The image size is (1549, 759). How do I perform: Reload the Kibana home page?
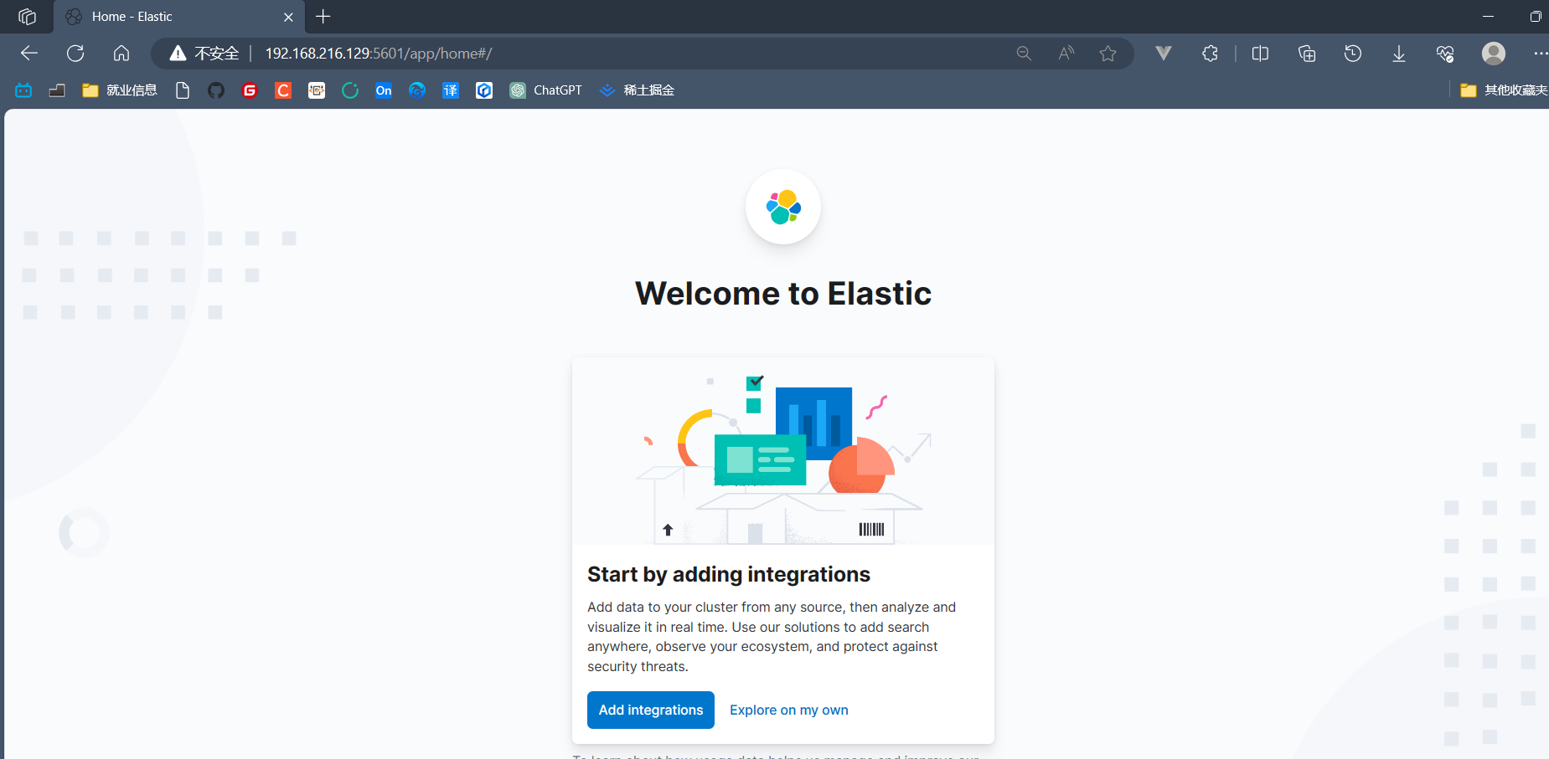click(x=75, y=54)
